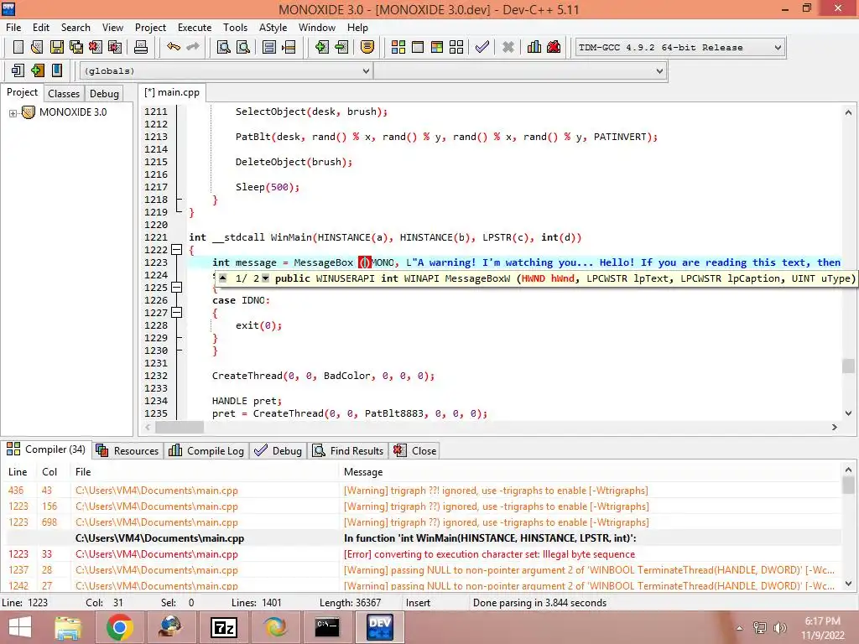Open Profile Analysis bar chart icon
Screen dimensions: 859x644
[x=534, y=47]
